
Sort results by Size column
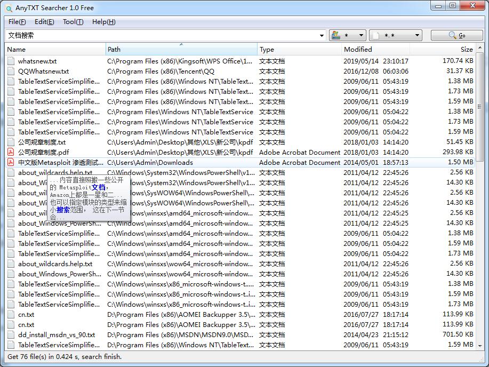pyautogui.click(x=443, y=49)
